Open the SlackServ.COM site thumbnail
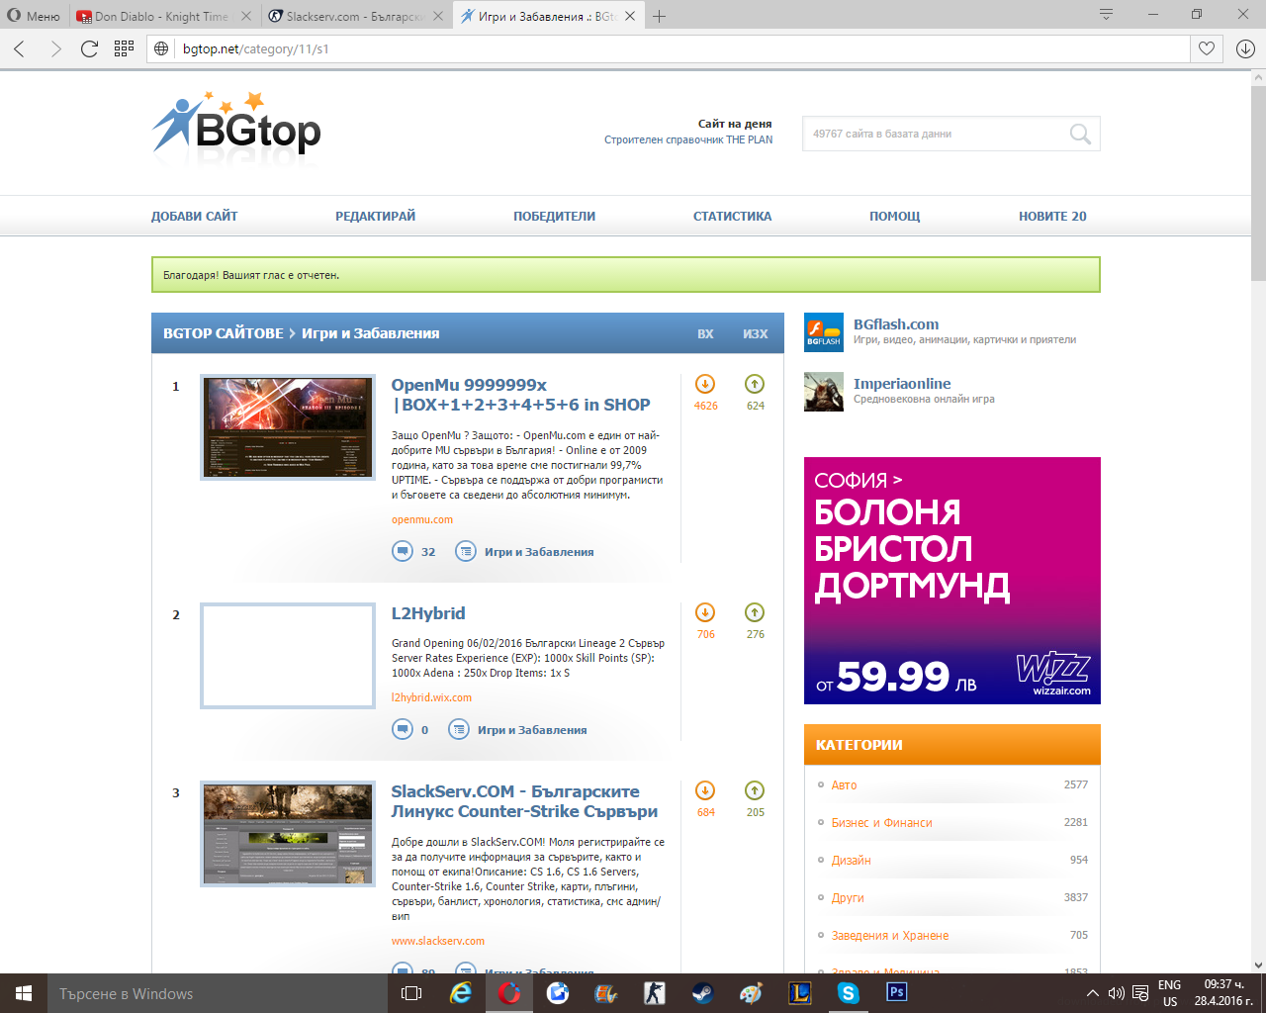1266x1013 pixels. [288, 834]
